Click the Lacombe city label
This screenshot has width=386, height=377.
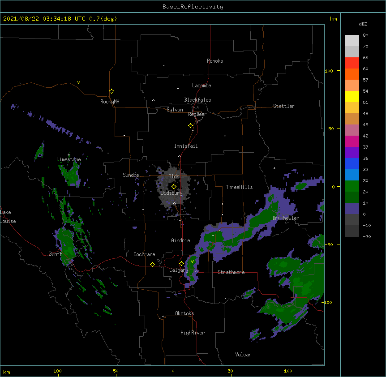pos(202,86)
